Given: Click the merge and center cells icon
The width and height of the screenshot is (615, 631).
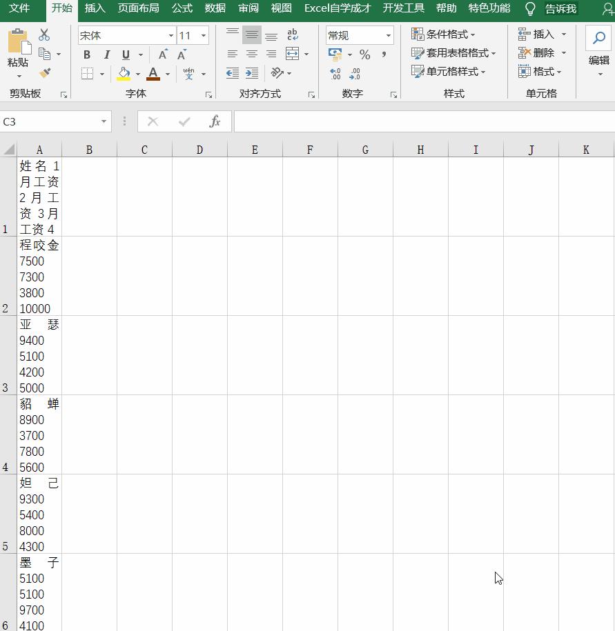Looking at the screenshot, I should click(x=291, y=54).
